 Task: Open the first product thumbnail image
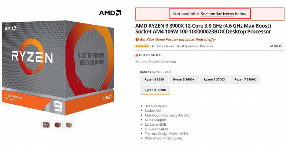(x=47, y=125)
